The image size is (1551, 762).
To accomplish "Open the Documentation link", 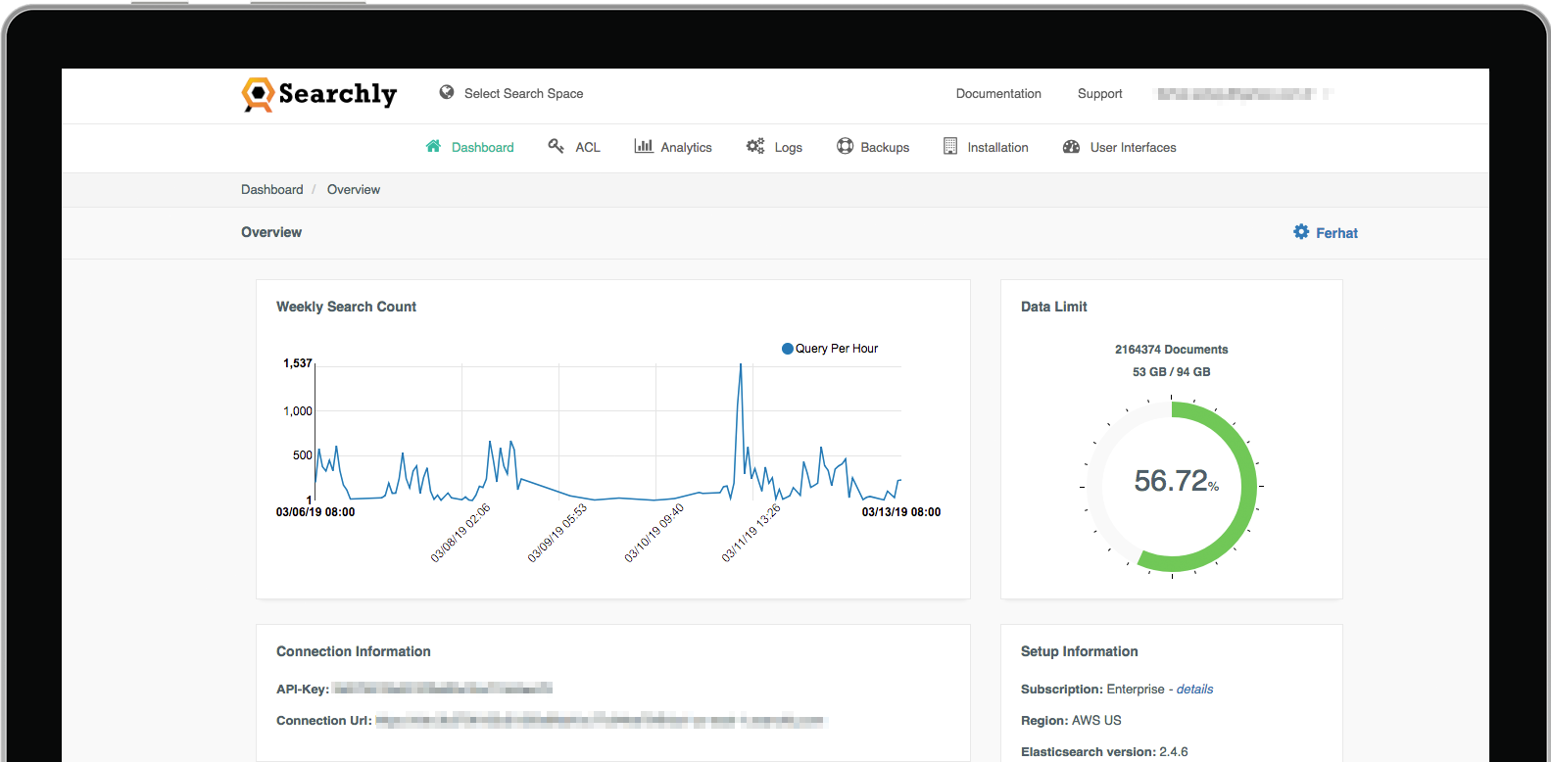I will pyautogui.click(x=998, y=94).
